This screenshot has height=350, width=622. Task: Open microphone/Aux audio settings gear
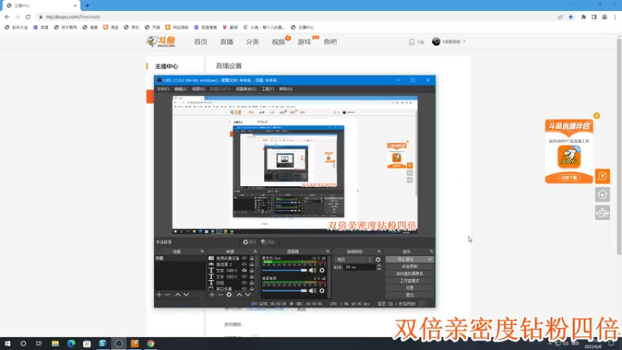pos(322,270)
